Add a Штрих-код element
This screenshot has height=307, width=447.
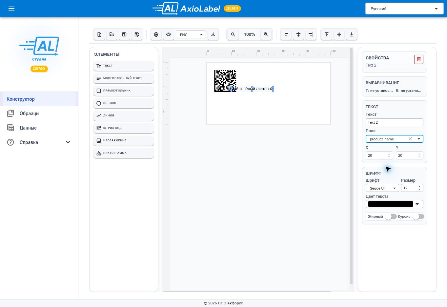coord(124,128)
